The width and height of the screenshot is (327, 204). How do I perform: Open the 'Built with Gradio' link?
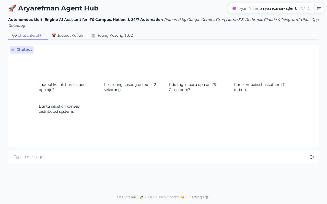click(x=166, y=197)
